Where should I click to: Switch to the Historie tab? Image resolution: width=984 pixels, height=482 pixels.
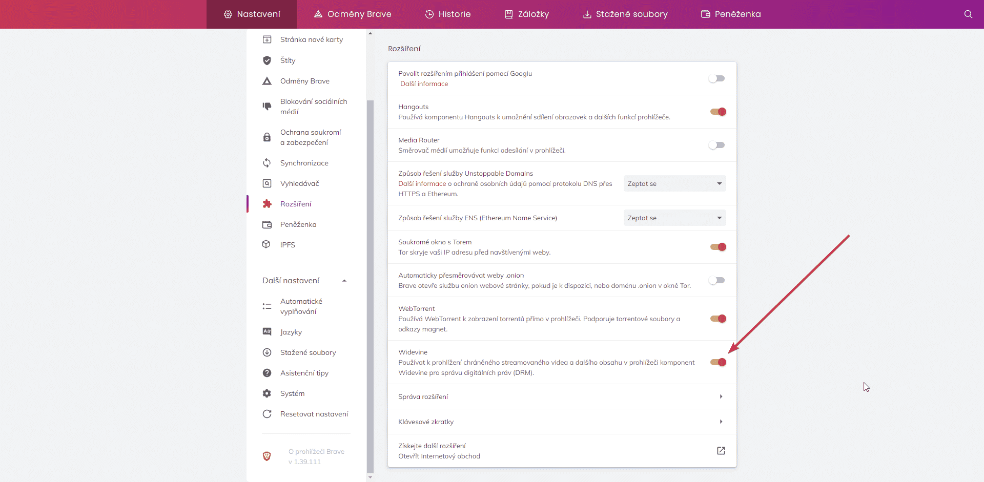tap(448, 14)
